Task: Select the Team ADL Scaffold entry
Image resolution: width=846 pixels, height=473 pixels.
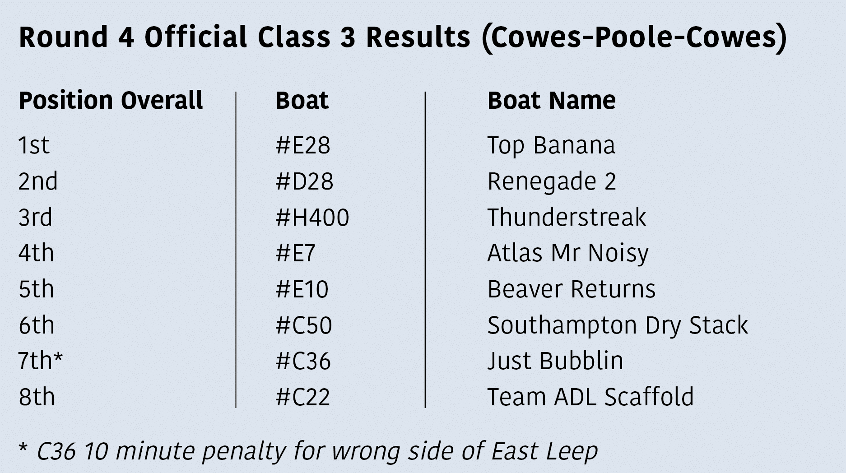Action: [x=590, y=397]
